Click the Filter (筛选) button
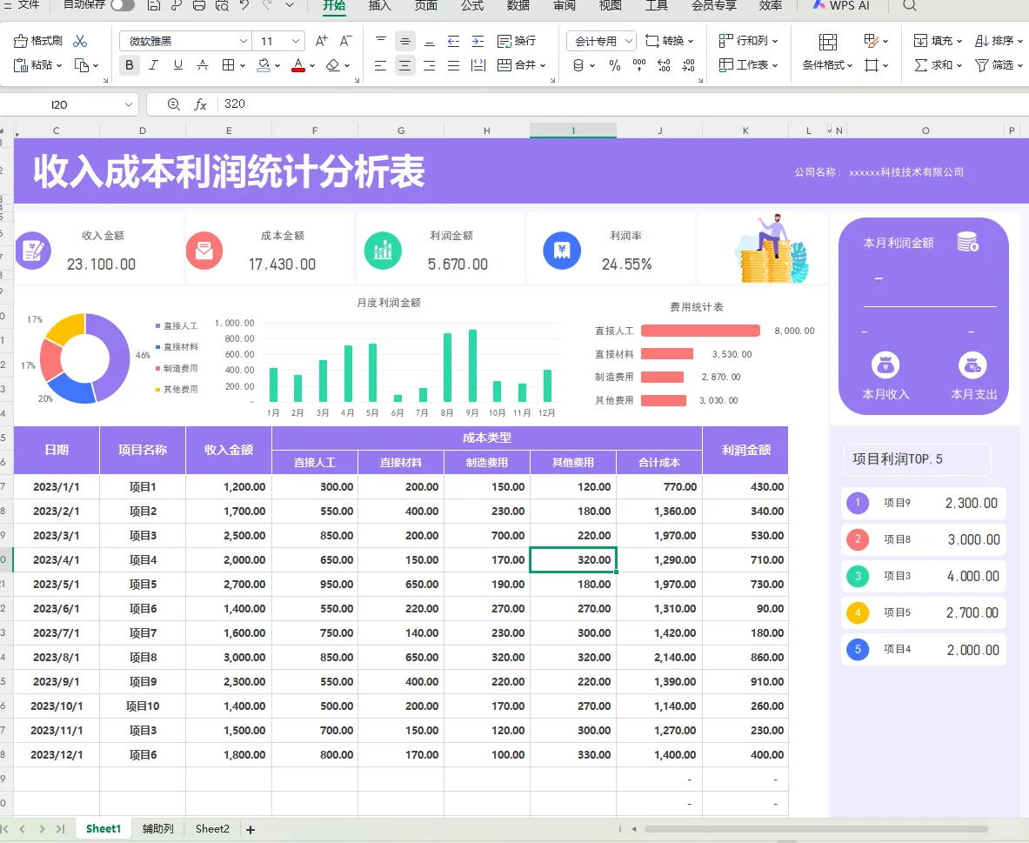1029x843 pixels. tap(999, 65)
